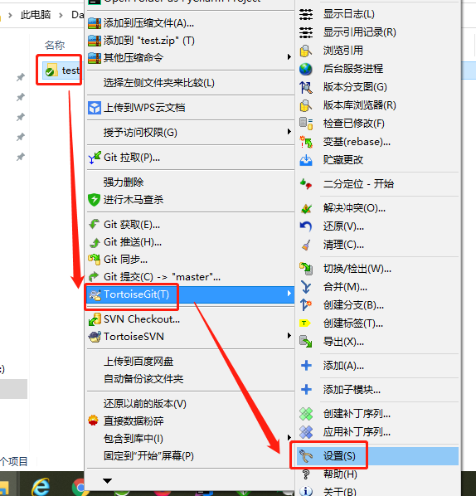The width and height of the screenshot is (476, 496).
Task: Click the rebase icon beside 变基(rebase)
Action: point(306,142)
